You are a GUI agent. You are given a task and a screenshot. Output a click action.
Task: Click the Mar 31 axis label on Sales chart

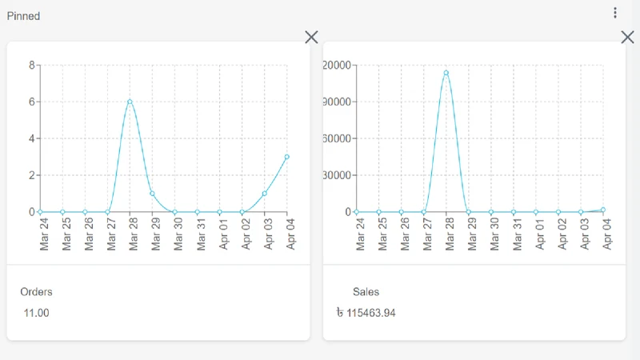pyautogui.click(x=517, y=234)
